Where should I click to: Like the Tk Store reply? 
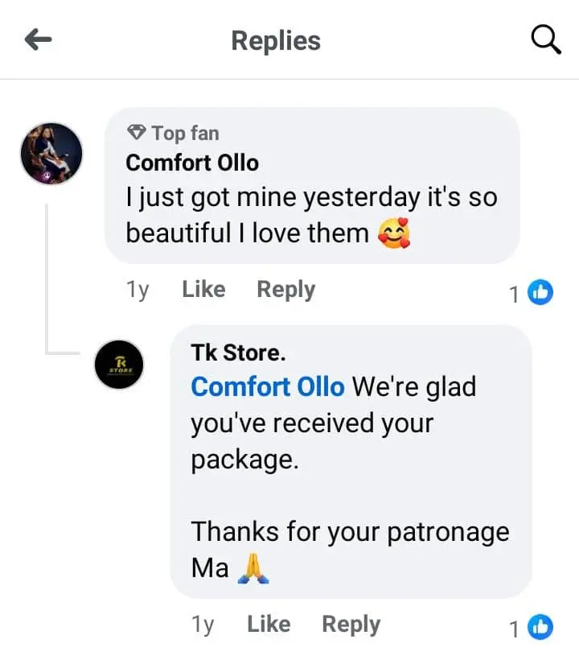(269, 625)
